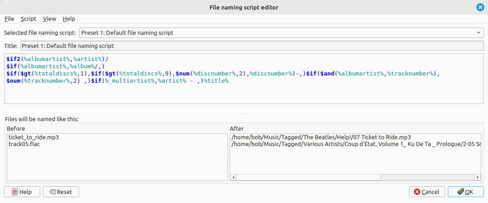488x203 pixels.
Task: Select track05.flac in Before list
Action: (24, 144)
